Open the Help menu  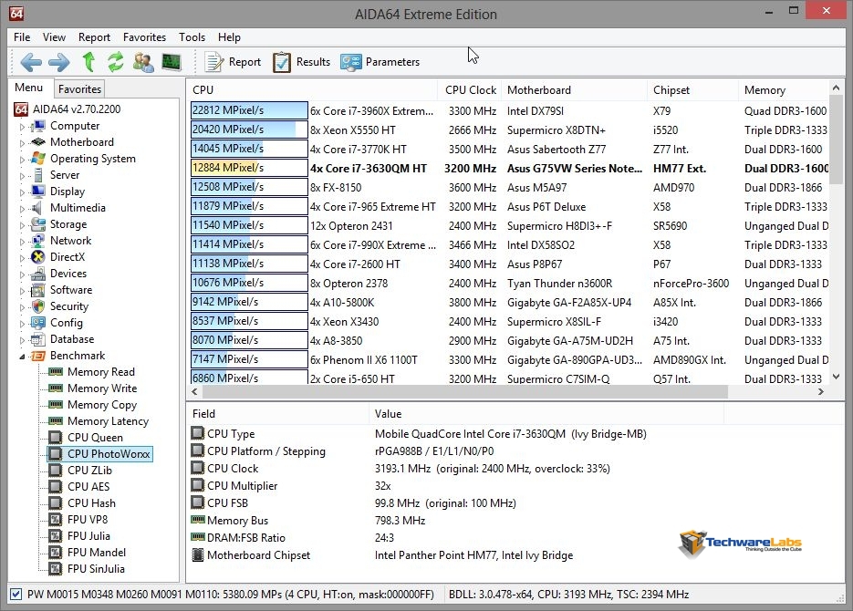(229, 37)
